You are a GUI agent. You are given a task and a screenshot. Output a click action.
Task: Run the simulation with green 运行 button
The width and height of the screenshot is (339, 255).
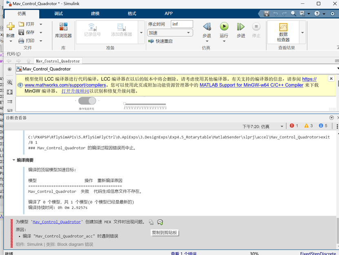tap(224, 26)
